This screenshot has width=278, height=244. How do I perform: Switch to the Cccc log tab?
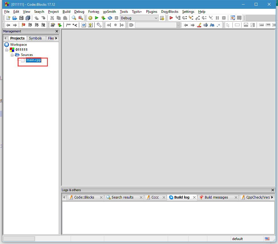pos(155,197)
